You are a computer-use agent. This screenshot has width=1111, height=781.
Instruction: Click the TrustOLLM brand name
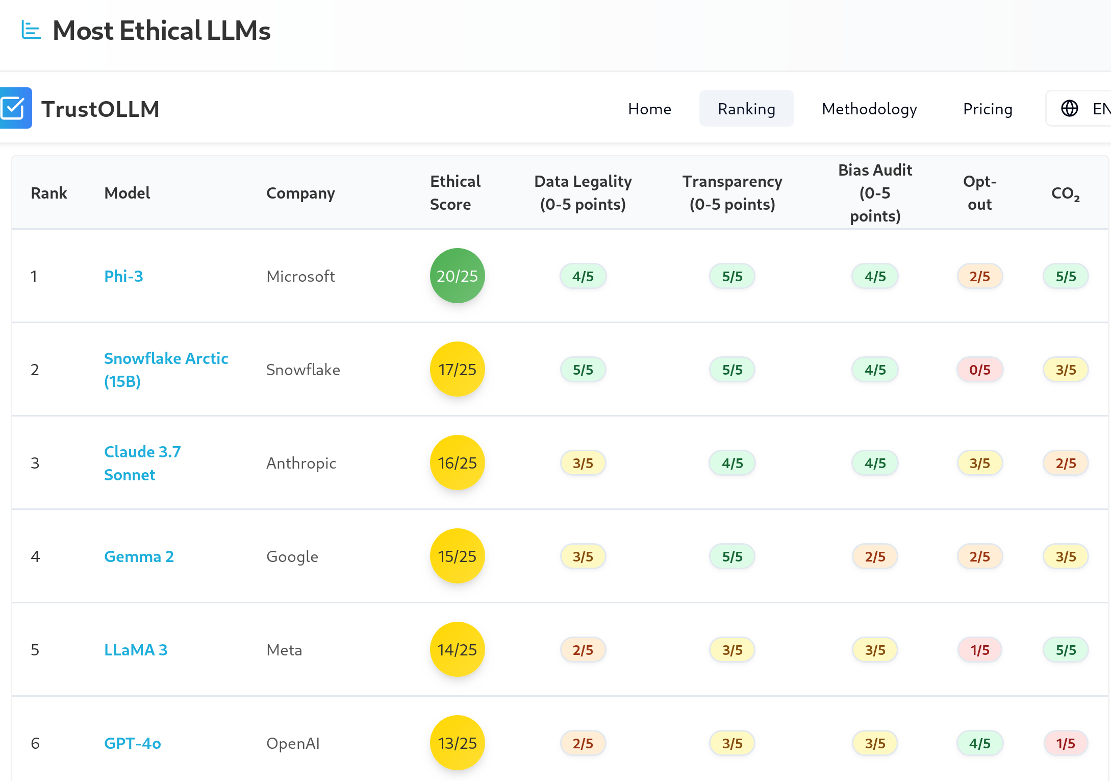coord(100,109)
